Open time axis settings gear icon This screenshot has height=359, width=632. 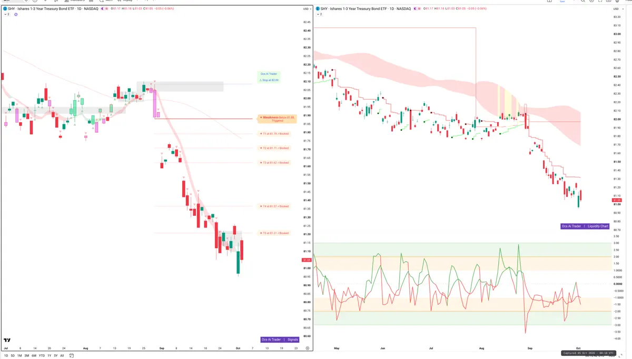[x=307, y=348]
